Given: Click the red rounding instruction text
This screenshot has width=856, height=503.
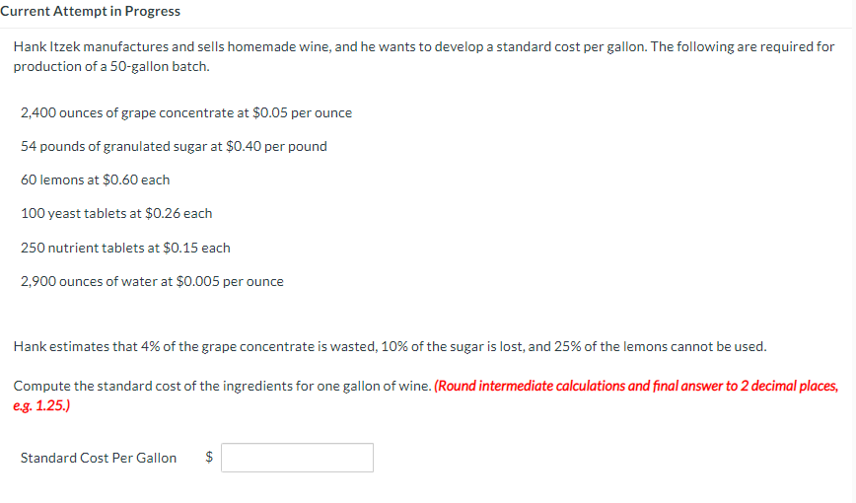Looking at the screenshot, I should click(x=426, y=395).
